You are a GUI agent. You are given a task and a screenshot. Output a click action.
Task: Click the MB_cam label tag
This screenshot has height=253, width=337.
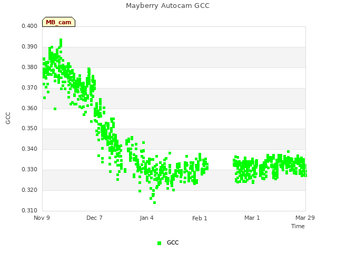(x=58, y=22)
